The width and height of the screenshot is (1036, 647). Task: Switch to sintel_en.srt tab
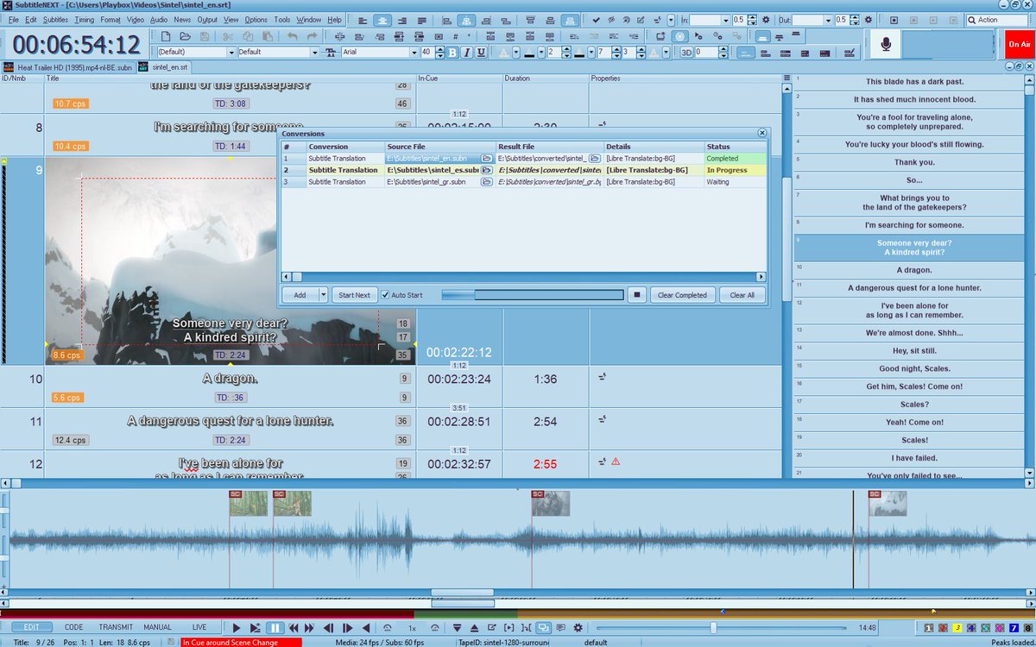pyautogui.click(x=164, y=66)
